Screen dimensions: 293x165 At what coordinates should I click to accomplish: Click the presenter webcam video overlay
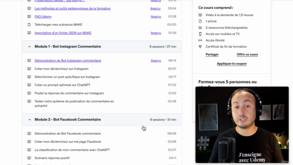point(242,125)
